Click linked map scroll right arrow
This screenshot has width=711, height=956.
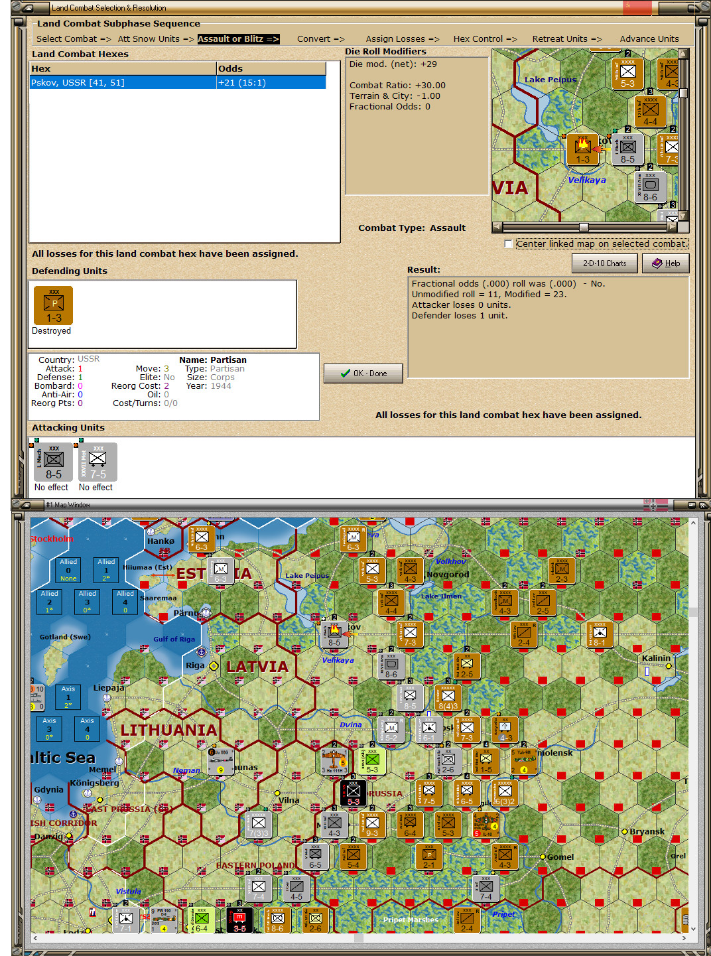click(x=673, y=227)
